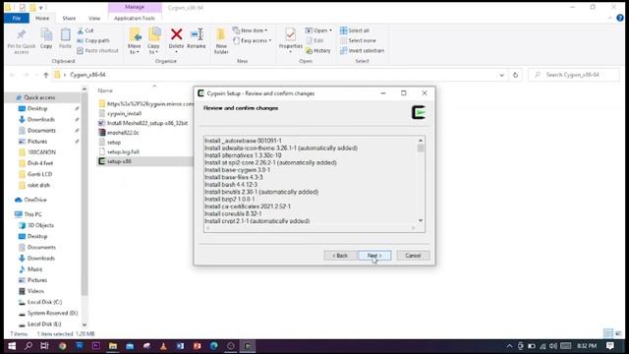Click the navigation pane scroll-down arrow
This screenshot has width=629, height=354.
[85, 324]
